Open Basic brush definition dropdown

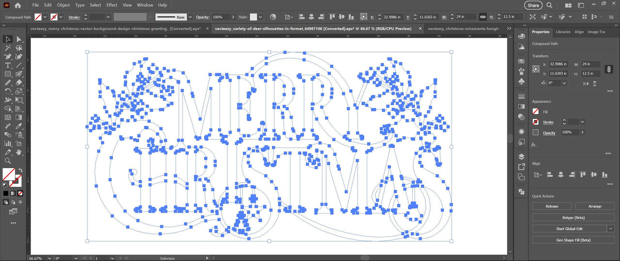(x=190, y=17)
